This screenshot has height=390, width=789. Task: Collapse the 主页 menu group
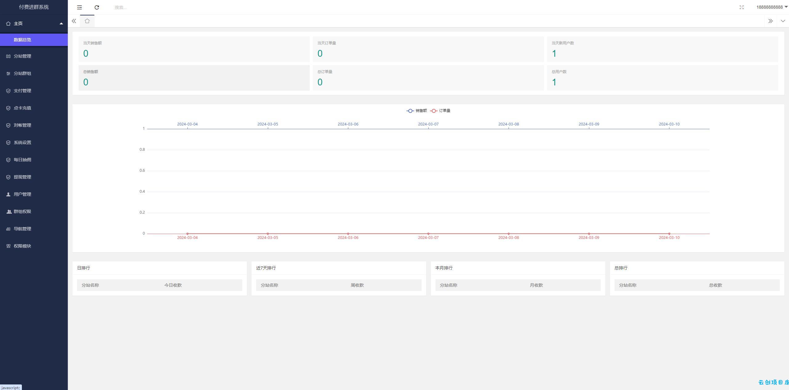tap(61, 23)
